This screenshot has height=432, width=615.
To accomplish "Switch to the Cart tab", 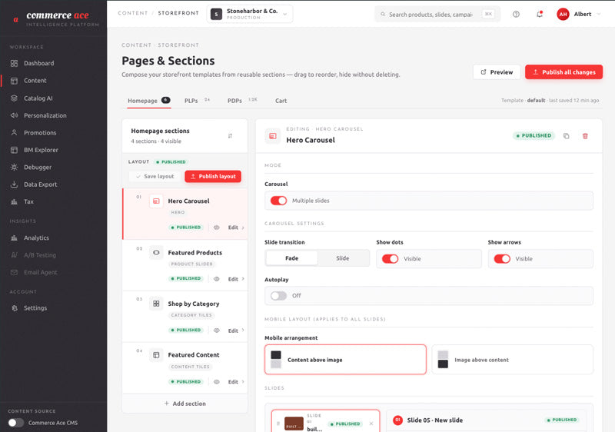I will 281,101.
